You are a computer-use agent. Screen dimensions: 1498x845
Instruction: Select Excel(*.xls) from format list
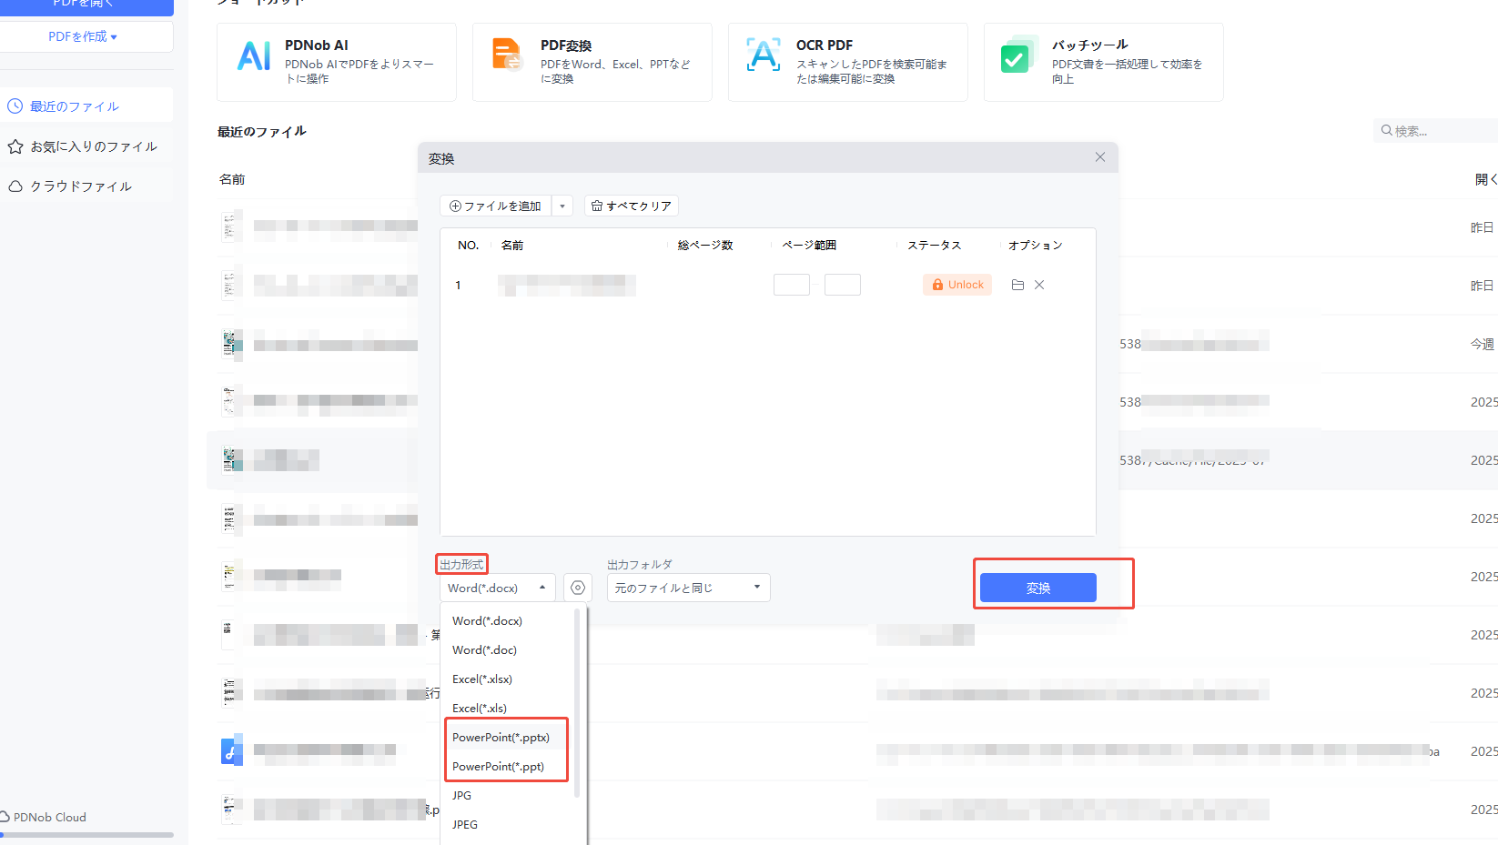click(x=507, y=709)
